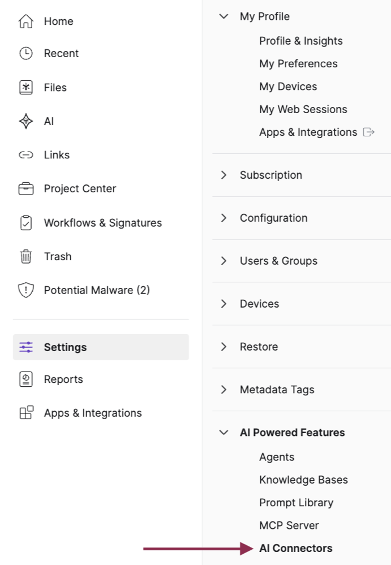Open Home in the sidebar
The image size is (391, 565).
(x=59, y=21)
